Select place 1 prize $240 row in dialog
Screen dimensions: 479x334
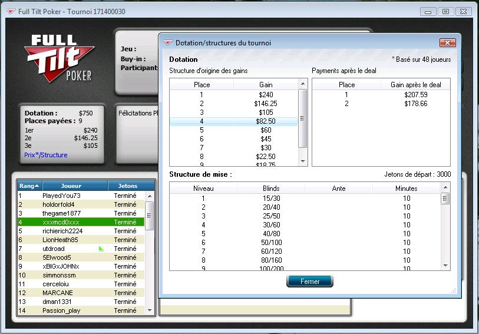pos(234,95)
